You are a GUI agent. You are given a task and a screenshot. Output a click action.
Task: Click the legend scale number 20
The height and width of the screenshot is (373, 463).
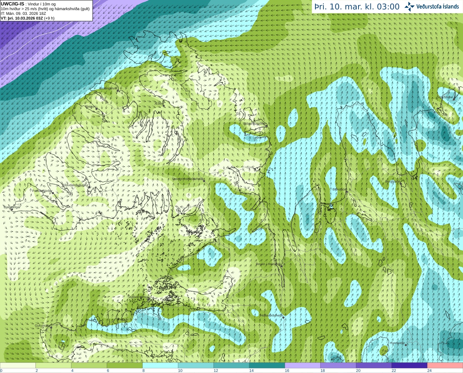click(358, 371)
